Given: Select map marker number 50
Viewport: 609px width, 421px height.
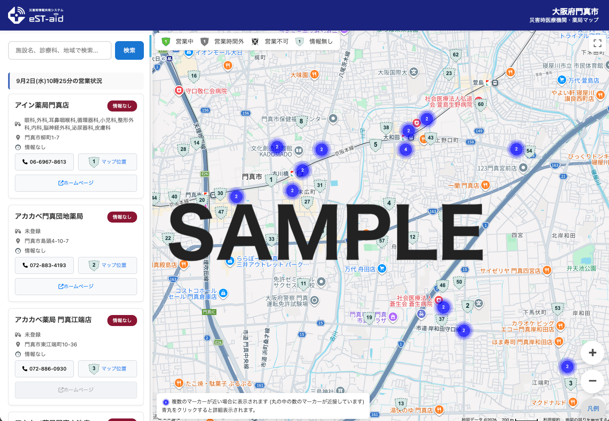Looking at the screenshot, I should click(459, 282).
